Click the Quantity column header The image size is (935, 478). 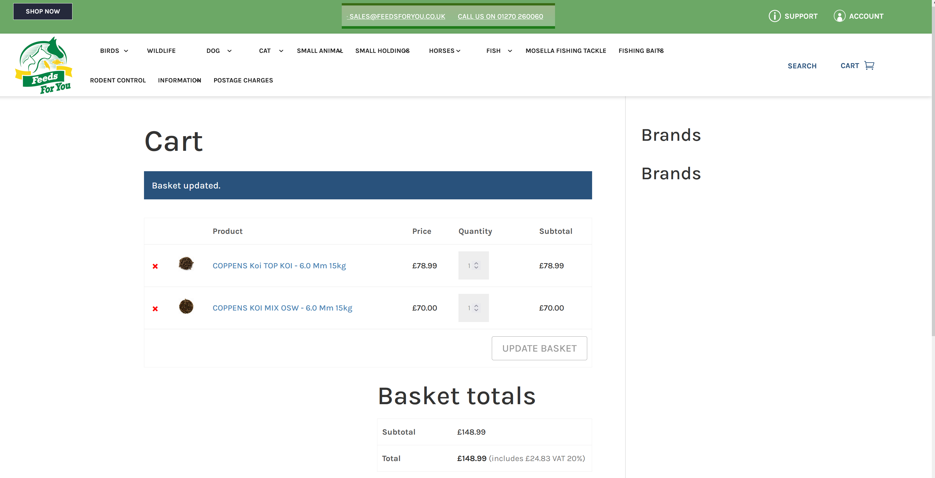[475, 231]
